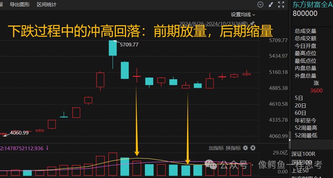The image size is (333, 178).
Task: Click the 20日 row in side panel
Action: coord(300,105)
